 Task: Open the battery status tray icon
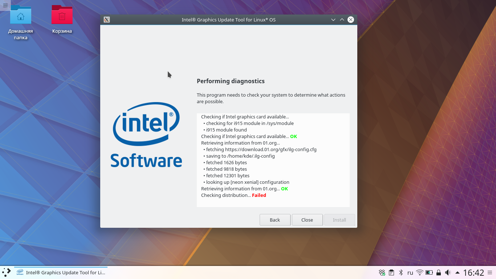pos(429,272)
